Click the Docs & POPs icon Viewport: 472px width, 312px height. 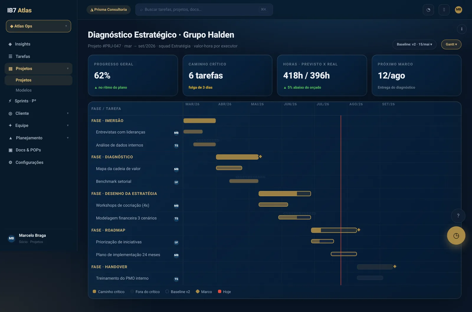click(11, 150)
